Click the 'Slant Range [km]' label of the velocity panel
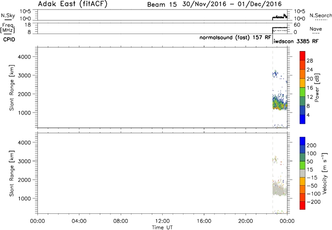The width and height of the screenshot is (332, 230). pyautogui.click(x=12, y=174)
